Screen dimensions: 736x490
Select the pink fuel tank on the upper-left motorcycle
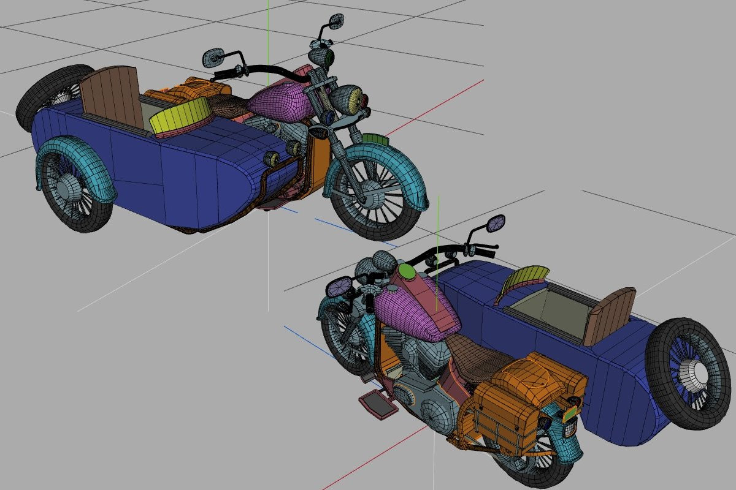(282, 102)
